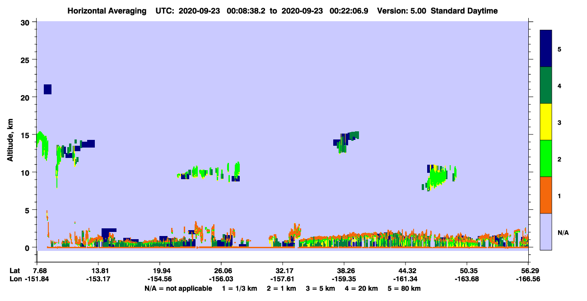Click the '2 = 1 km' legend entry
This screenshot has height=301, width=587.
coord(282,288)
